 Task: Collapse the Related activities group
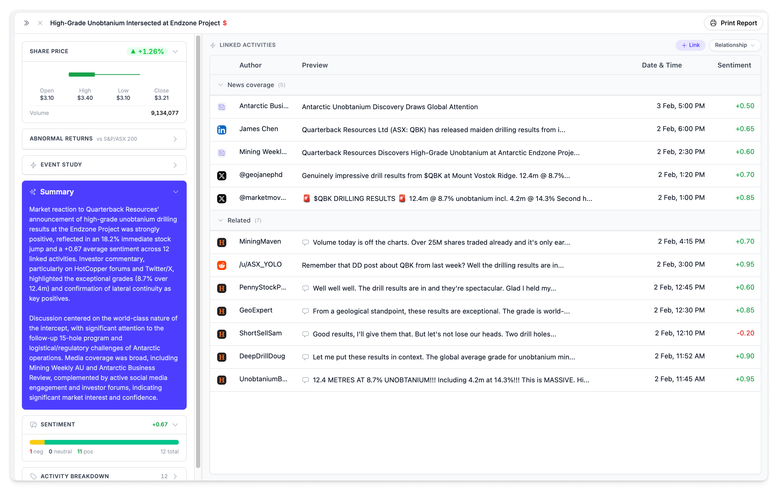(x=220, y=220)
